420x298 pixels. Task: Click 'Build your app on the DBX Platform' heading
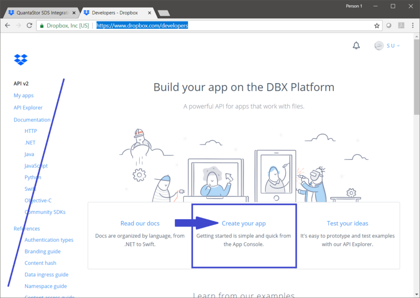click(x=244, y=87)
